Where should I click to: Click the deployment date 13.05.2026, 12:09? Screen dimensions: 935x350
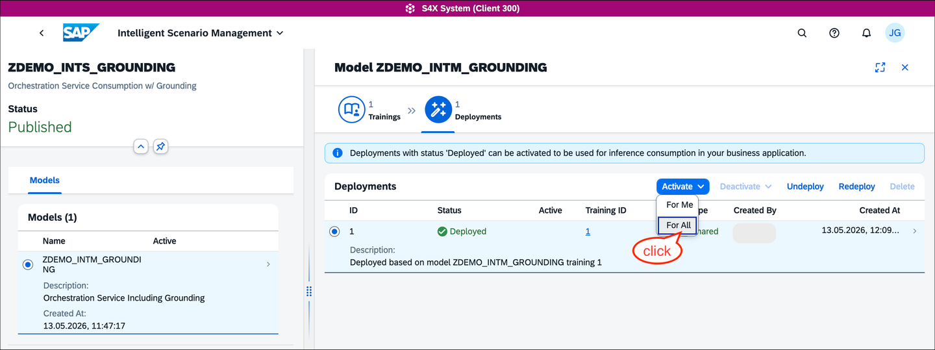click(x=861, y=230)
